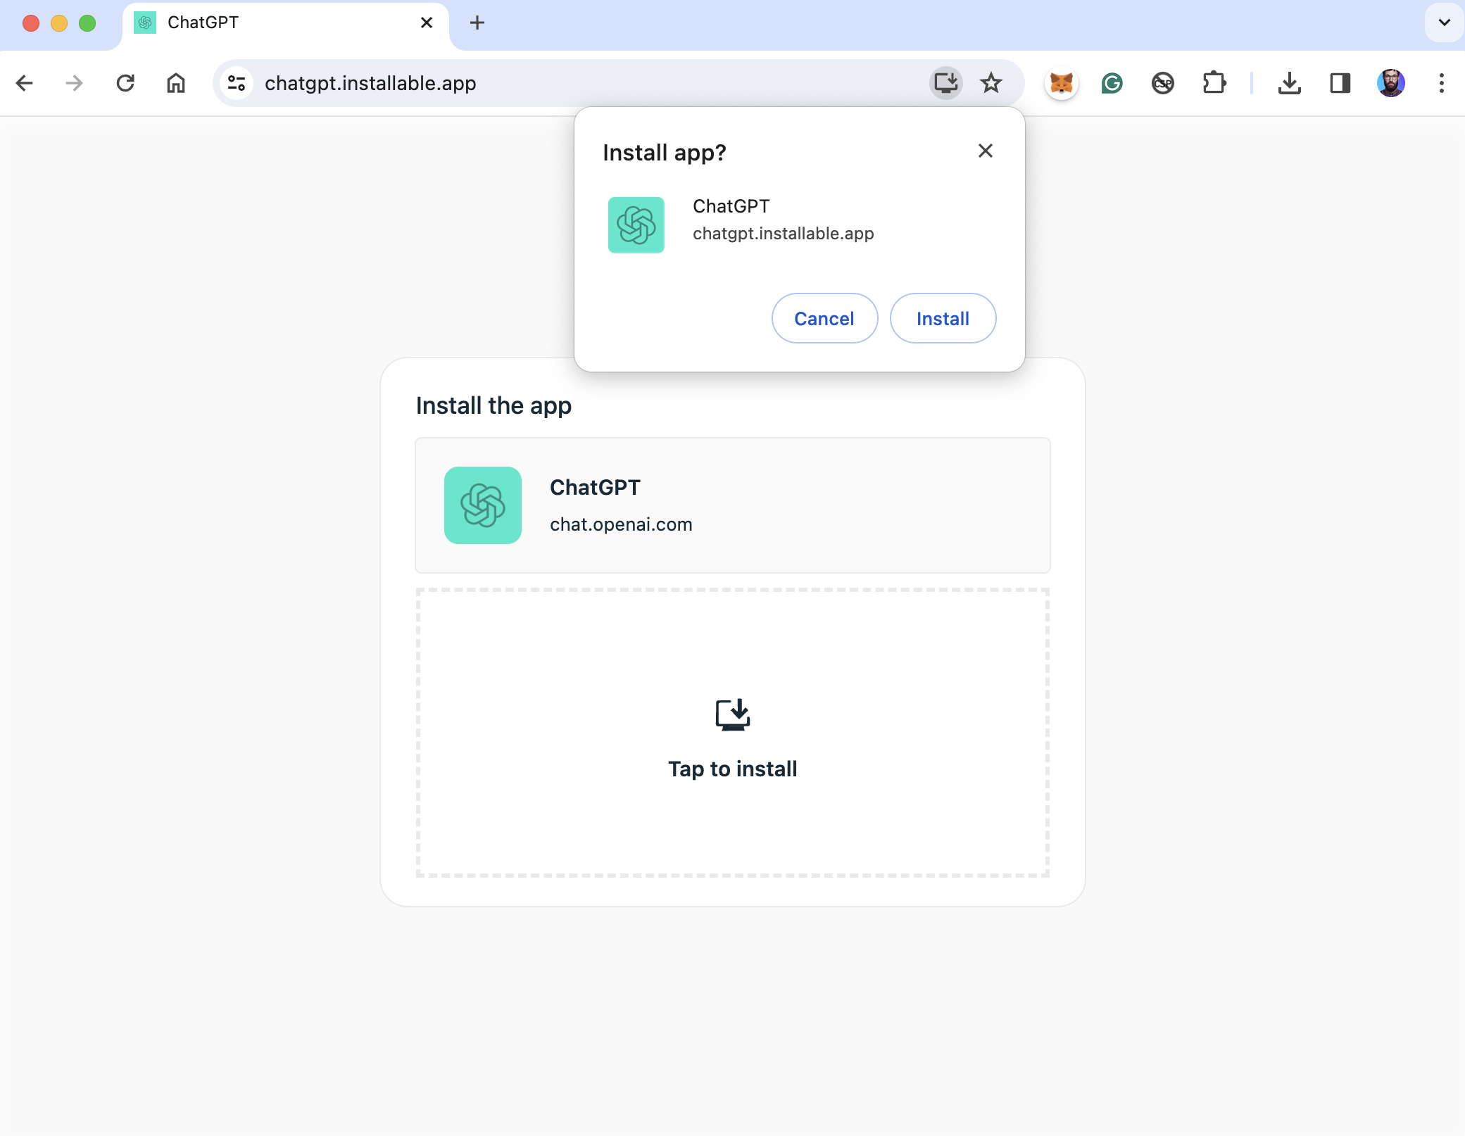Go forward with the forward arrow
Viewport: 1465px width, 1136px height.
(x=74, y=83)
